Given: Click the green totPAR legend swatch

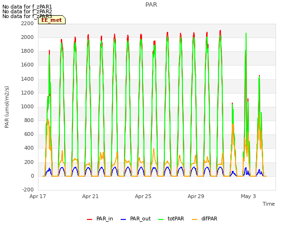Looking at the screenshot, I should (161, 219).
